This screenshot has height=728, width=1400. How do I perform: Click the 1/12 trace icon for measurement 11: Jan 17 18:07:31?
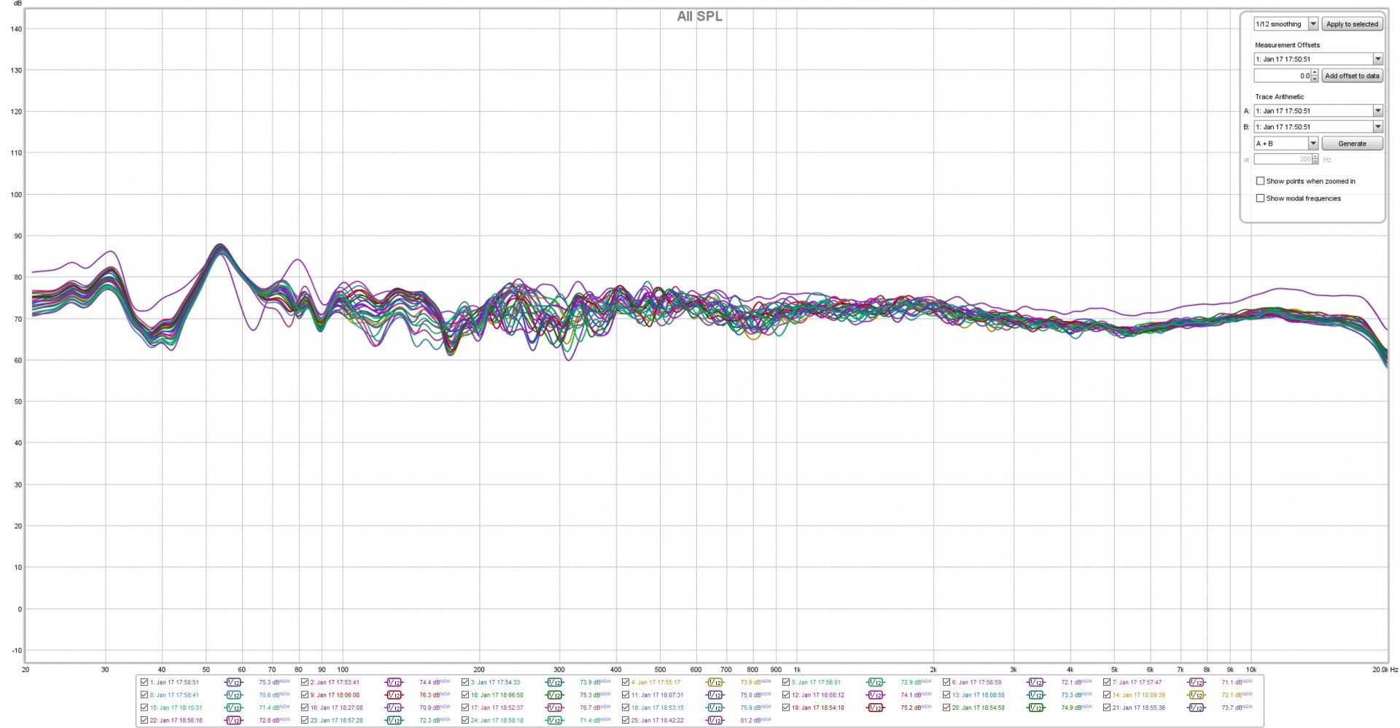[x=715, y=695]
